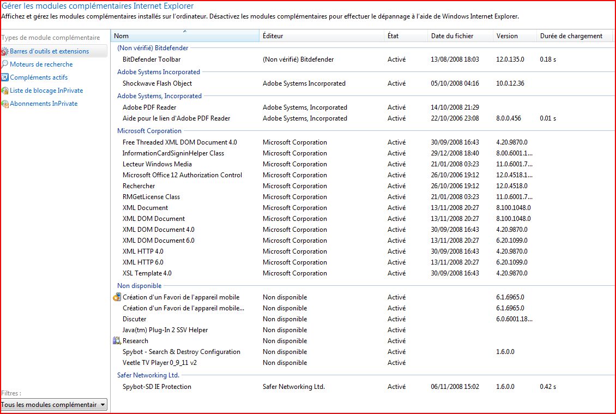
Task: Click the Non disponible group header
Action: tap(140, 286)
